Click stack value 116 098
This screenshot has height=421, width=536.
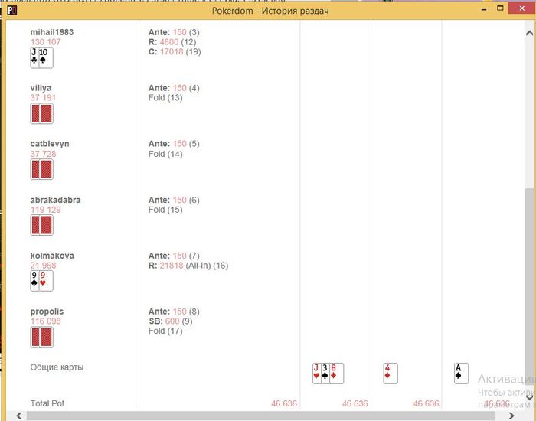45,321
